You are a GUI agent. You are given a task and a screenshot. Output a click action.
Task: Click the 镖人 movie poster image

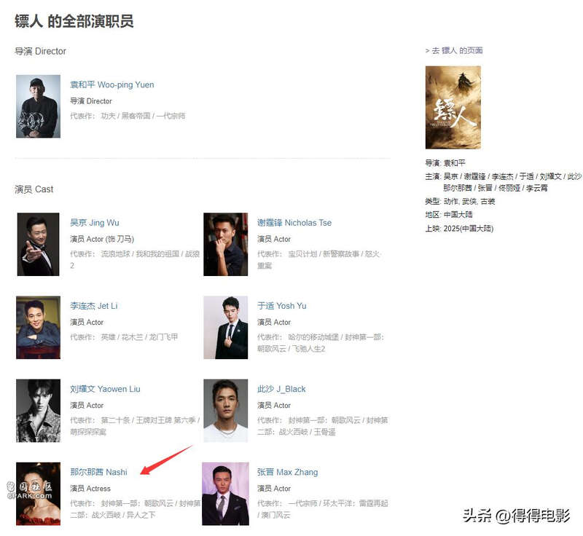click(453, 108)
